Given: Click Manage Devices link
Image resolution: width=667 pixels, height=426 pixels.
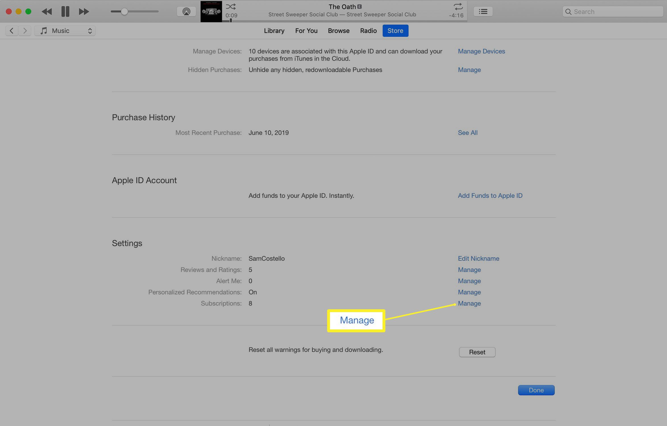Looking at the screenshot, I should coord(481,51).
